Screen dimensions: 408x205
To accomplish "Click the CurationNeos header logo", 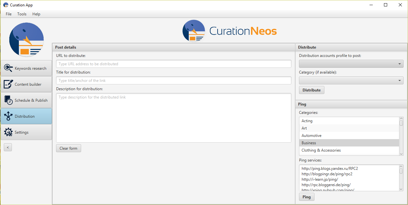I will 229,31.
